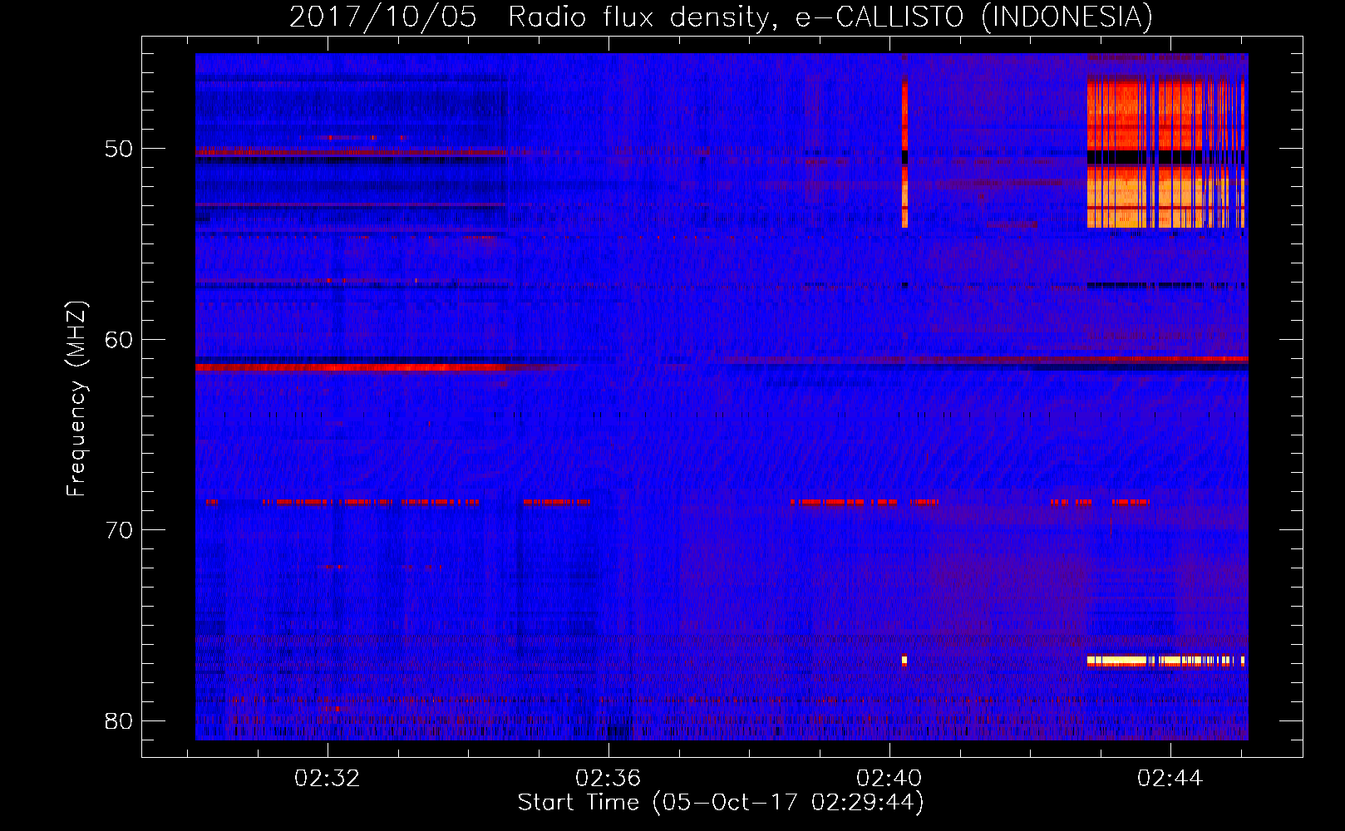This screenshot has height=831, width=1345.
Task: Click the 'Frequency (MHZ)' axis label
Action: (x=76, y=399)
